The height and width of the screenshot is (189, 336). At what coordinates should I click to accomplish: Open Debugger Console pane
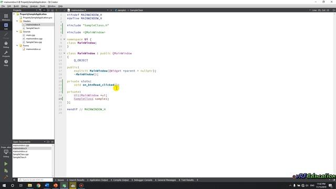point(142,180)
